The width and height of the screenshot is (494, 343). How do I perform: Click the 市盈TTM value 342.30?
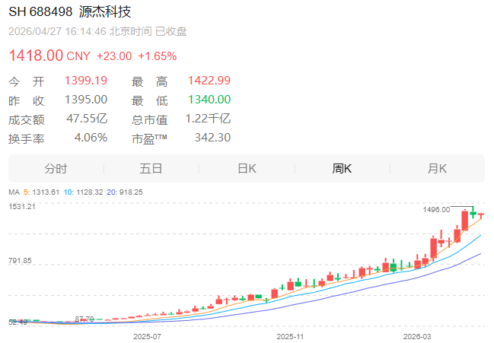tap(212, 138)
